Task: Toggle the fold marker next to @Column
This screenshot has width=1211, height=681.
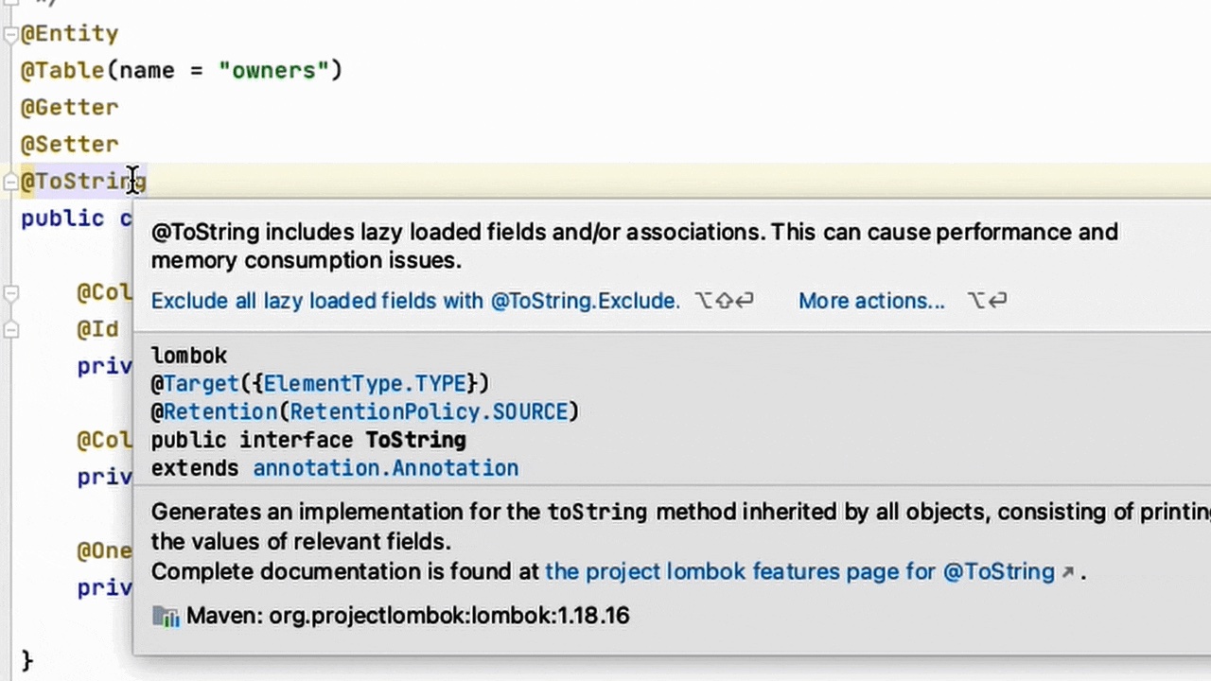Action: click(10, 293)
